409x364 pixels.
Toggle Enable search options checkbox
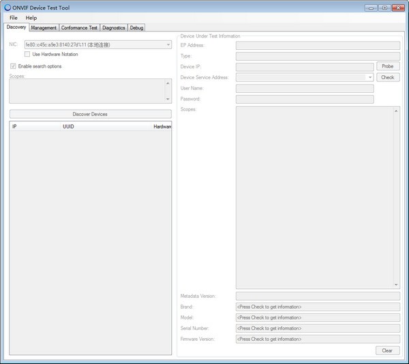(x=13, y=66)
